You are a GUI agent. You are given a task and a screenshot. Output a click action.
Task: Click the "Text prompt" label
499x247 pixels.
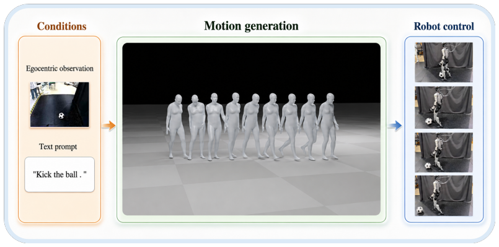pyautogui.click(x=58, y=147)
